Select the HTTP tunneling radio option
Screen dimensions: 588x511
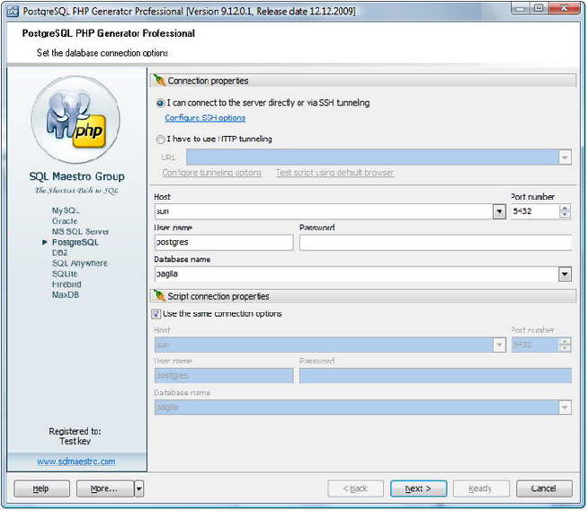coord(161,139)
